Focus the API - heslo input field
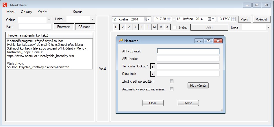The width and height of the screenshot is (274, 127). tap(188, 59)
